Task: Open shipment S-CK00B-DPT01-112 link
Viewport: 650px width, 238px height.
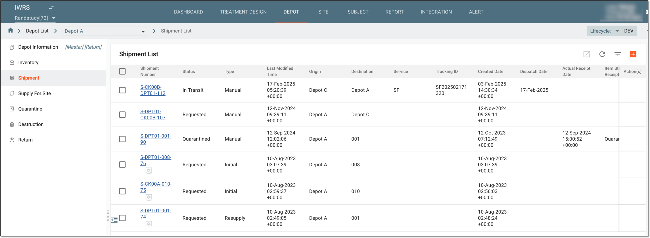Action: tap(153, 90)
